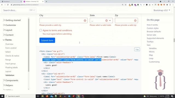The height and width of the screenshot is (98, 175).
Task: Expand the Customize sidebar section
Action: (x=10, y=25)
